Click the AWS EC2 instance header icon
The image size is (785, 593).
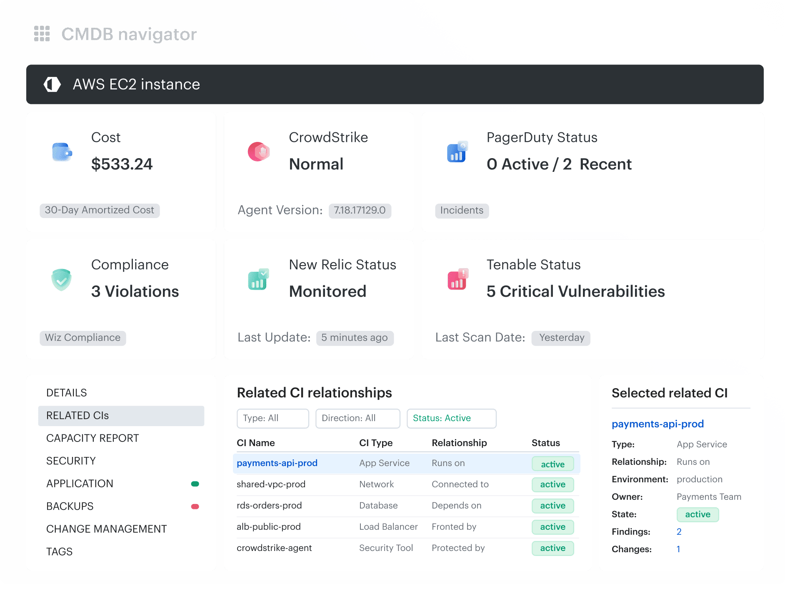coord(52,84)
